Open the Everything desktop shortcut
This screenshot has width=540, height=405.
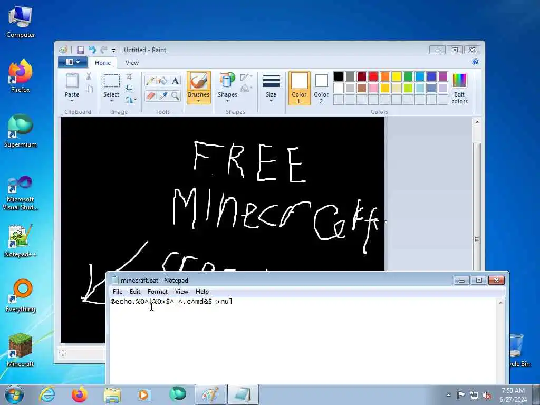pyautogui.click(x=21, y=295)
